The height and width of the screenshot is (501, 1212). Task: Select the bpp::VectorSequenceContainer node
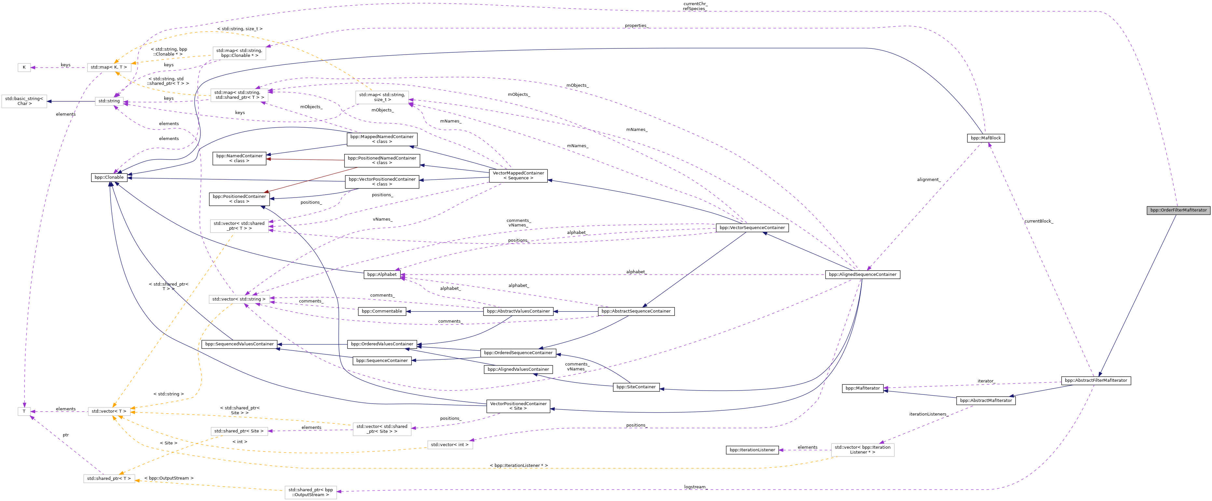(x=752, y=228)
